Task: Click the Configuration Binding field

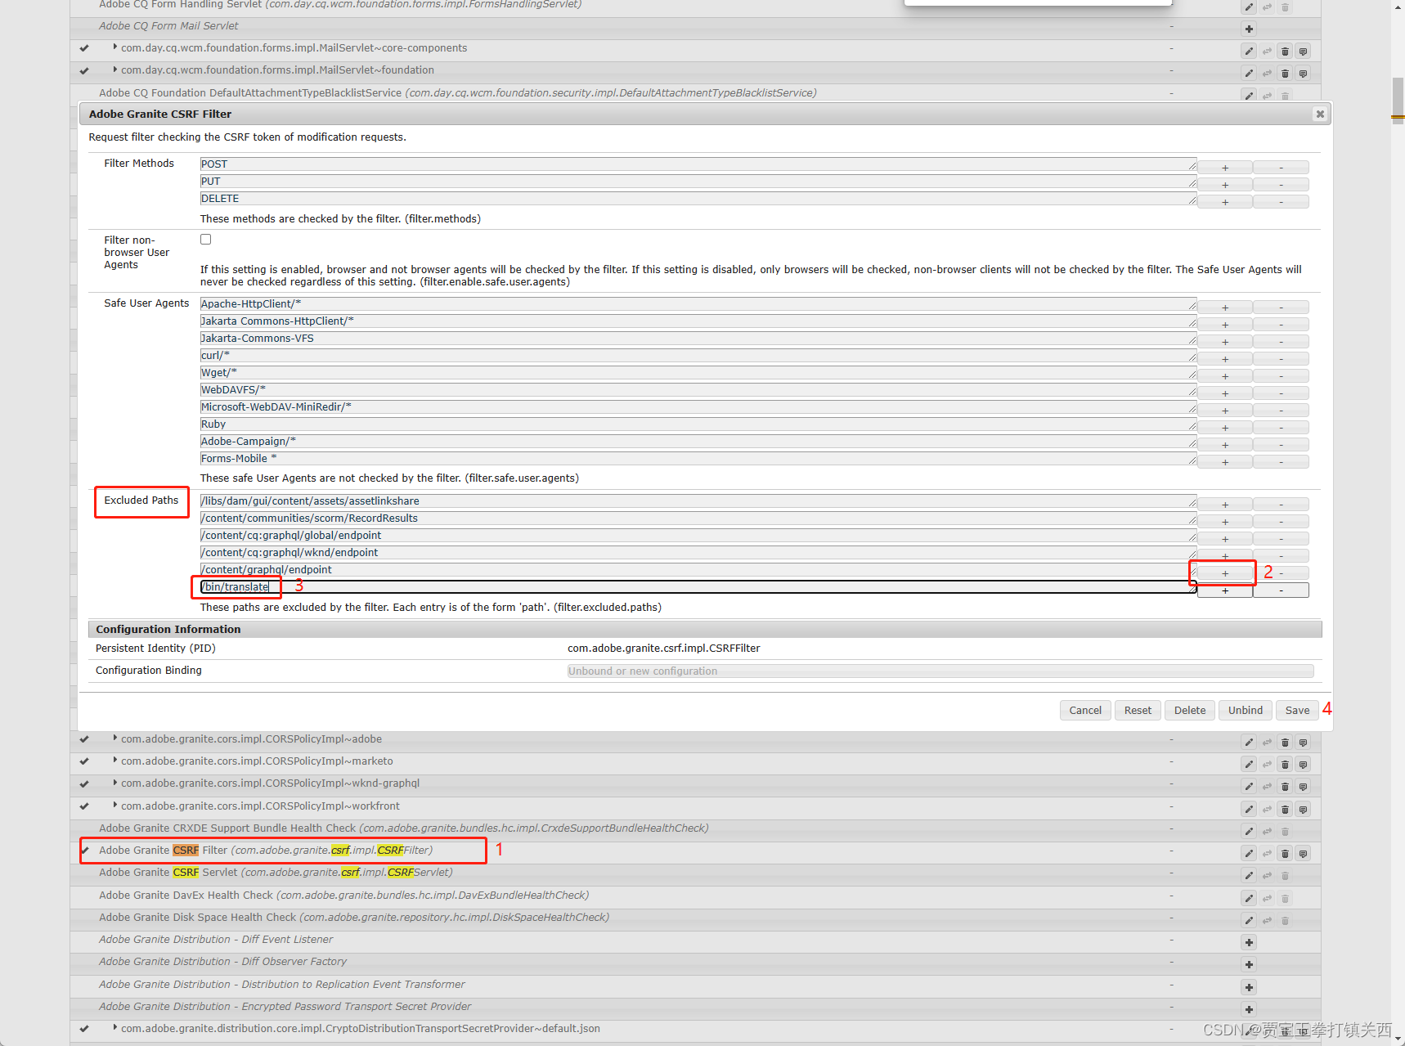Action: coord(940,671)
